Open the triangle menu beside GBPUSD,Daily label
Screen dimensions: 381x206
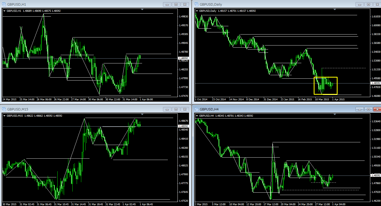197,11
